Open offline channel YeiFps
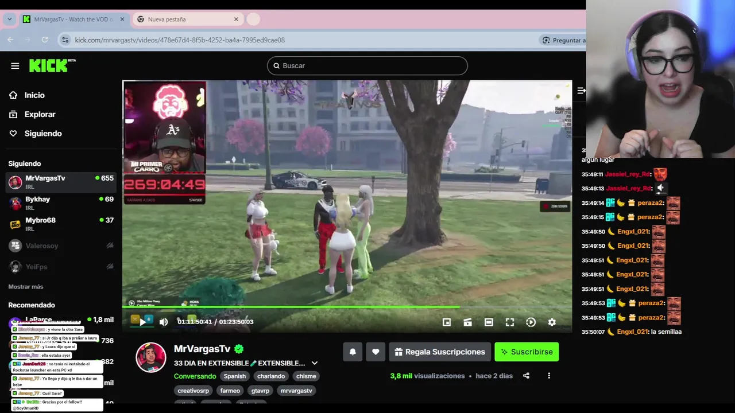 click(60, 267)
